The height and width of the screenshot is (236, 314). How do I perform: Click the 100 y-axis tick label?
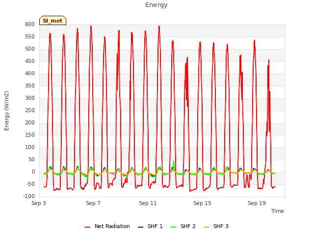pos(30,147)
